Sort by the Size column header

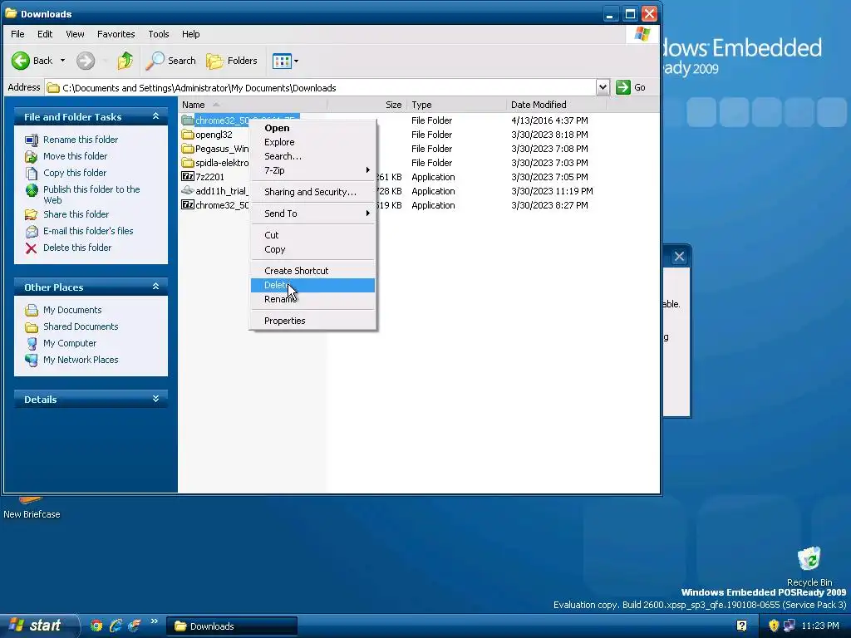pyautogui.click(x=366, y=105)
